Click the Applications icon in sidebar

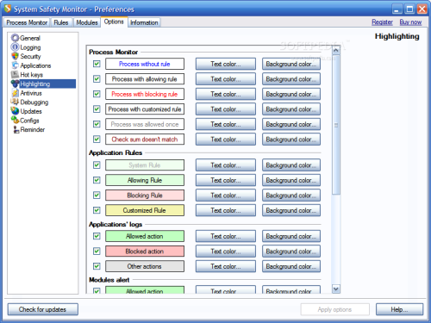tap(15, 65)
